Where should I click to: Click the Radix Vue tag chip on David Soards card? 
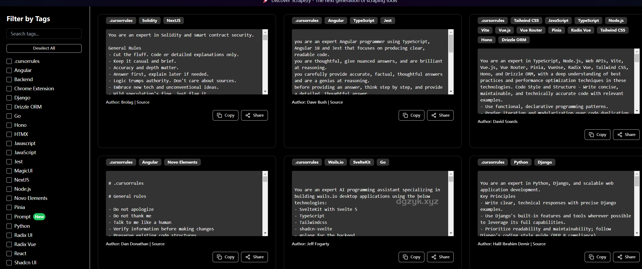(x=581, y=30)
